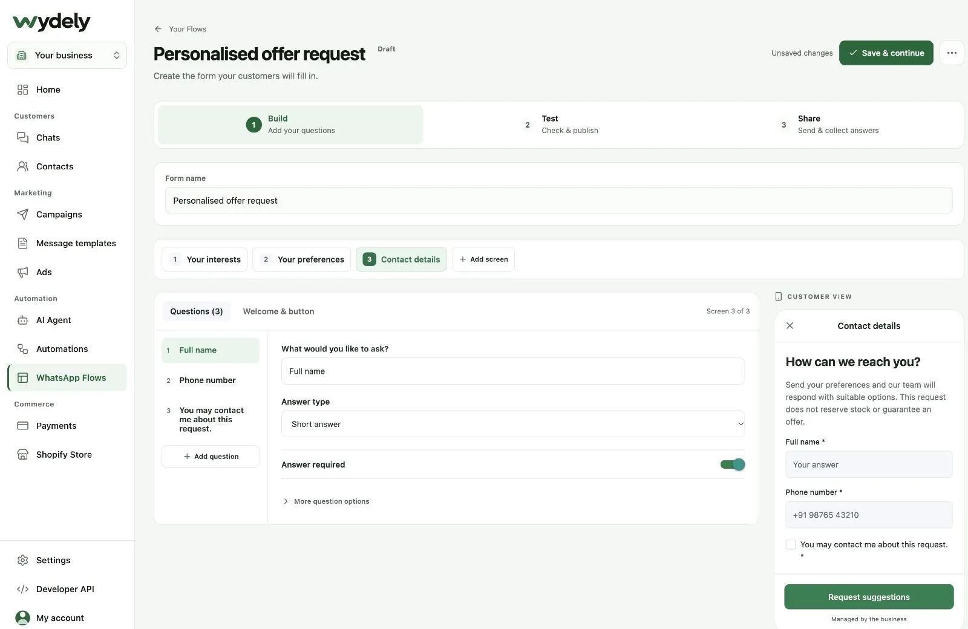Screen dimensions: 968x629
Task: Click Request suggestions in preview
Action: [x=869, y=597]
